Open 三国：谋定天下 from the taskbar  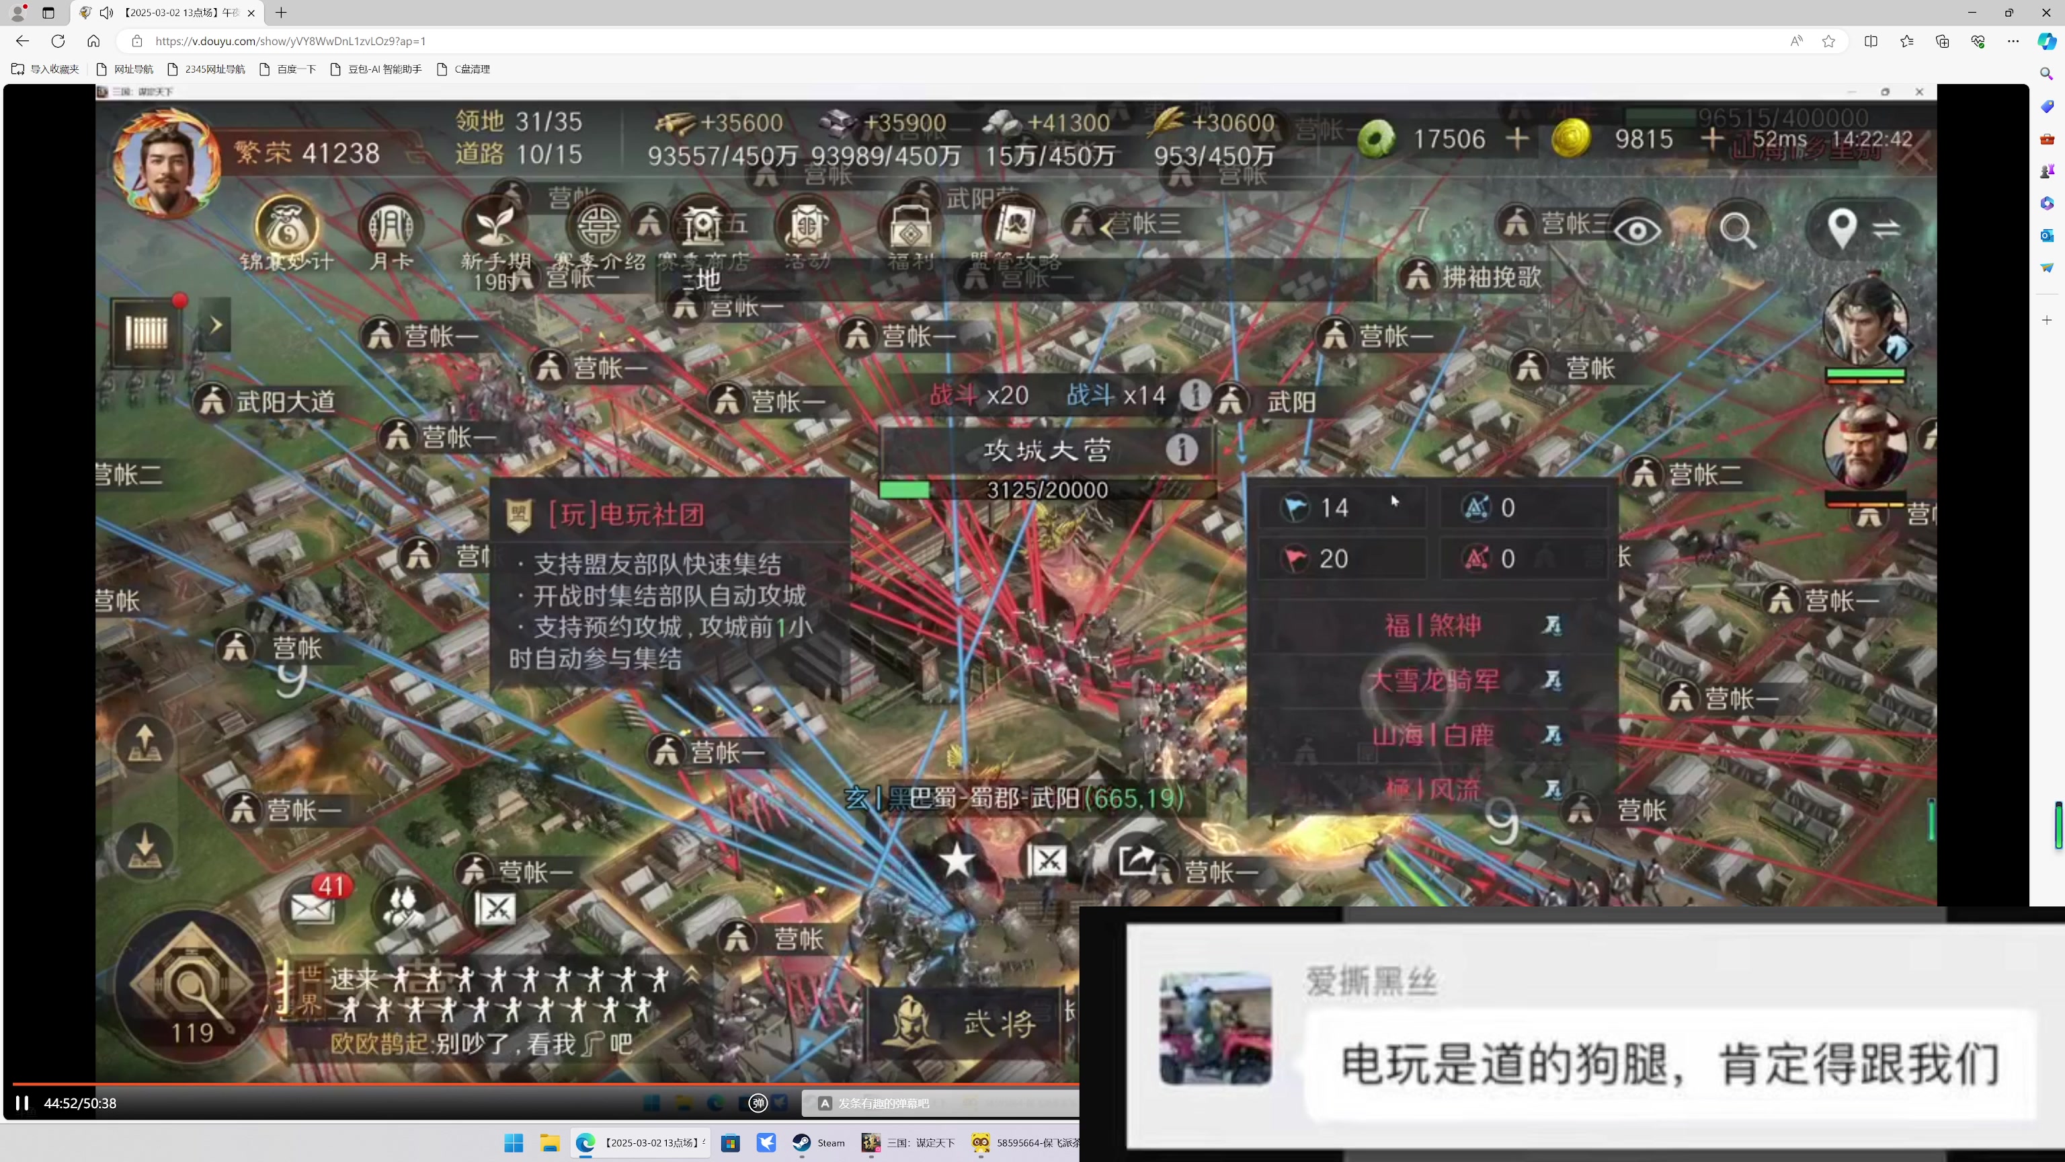(x=907, y=1142)
